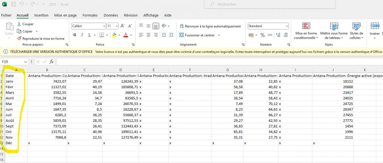Click the percent style icon

(262, 35)
